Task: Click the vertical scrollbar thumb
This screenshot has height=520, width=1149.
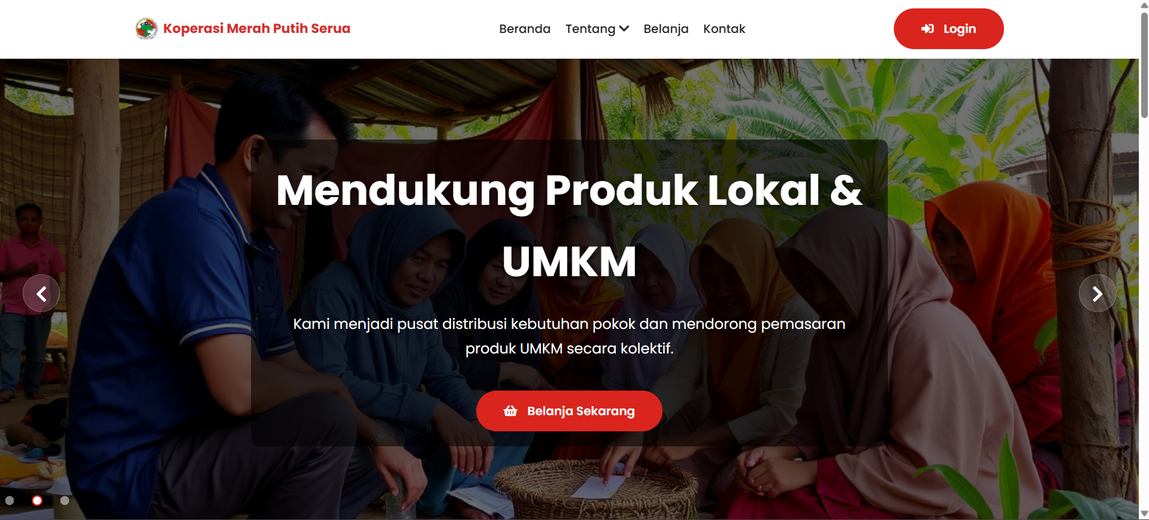Action: pos(1144,65)
